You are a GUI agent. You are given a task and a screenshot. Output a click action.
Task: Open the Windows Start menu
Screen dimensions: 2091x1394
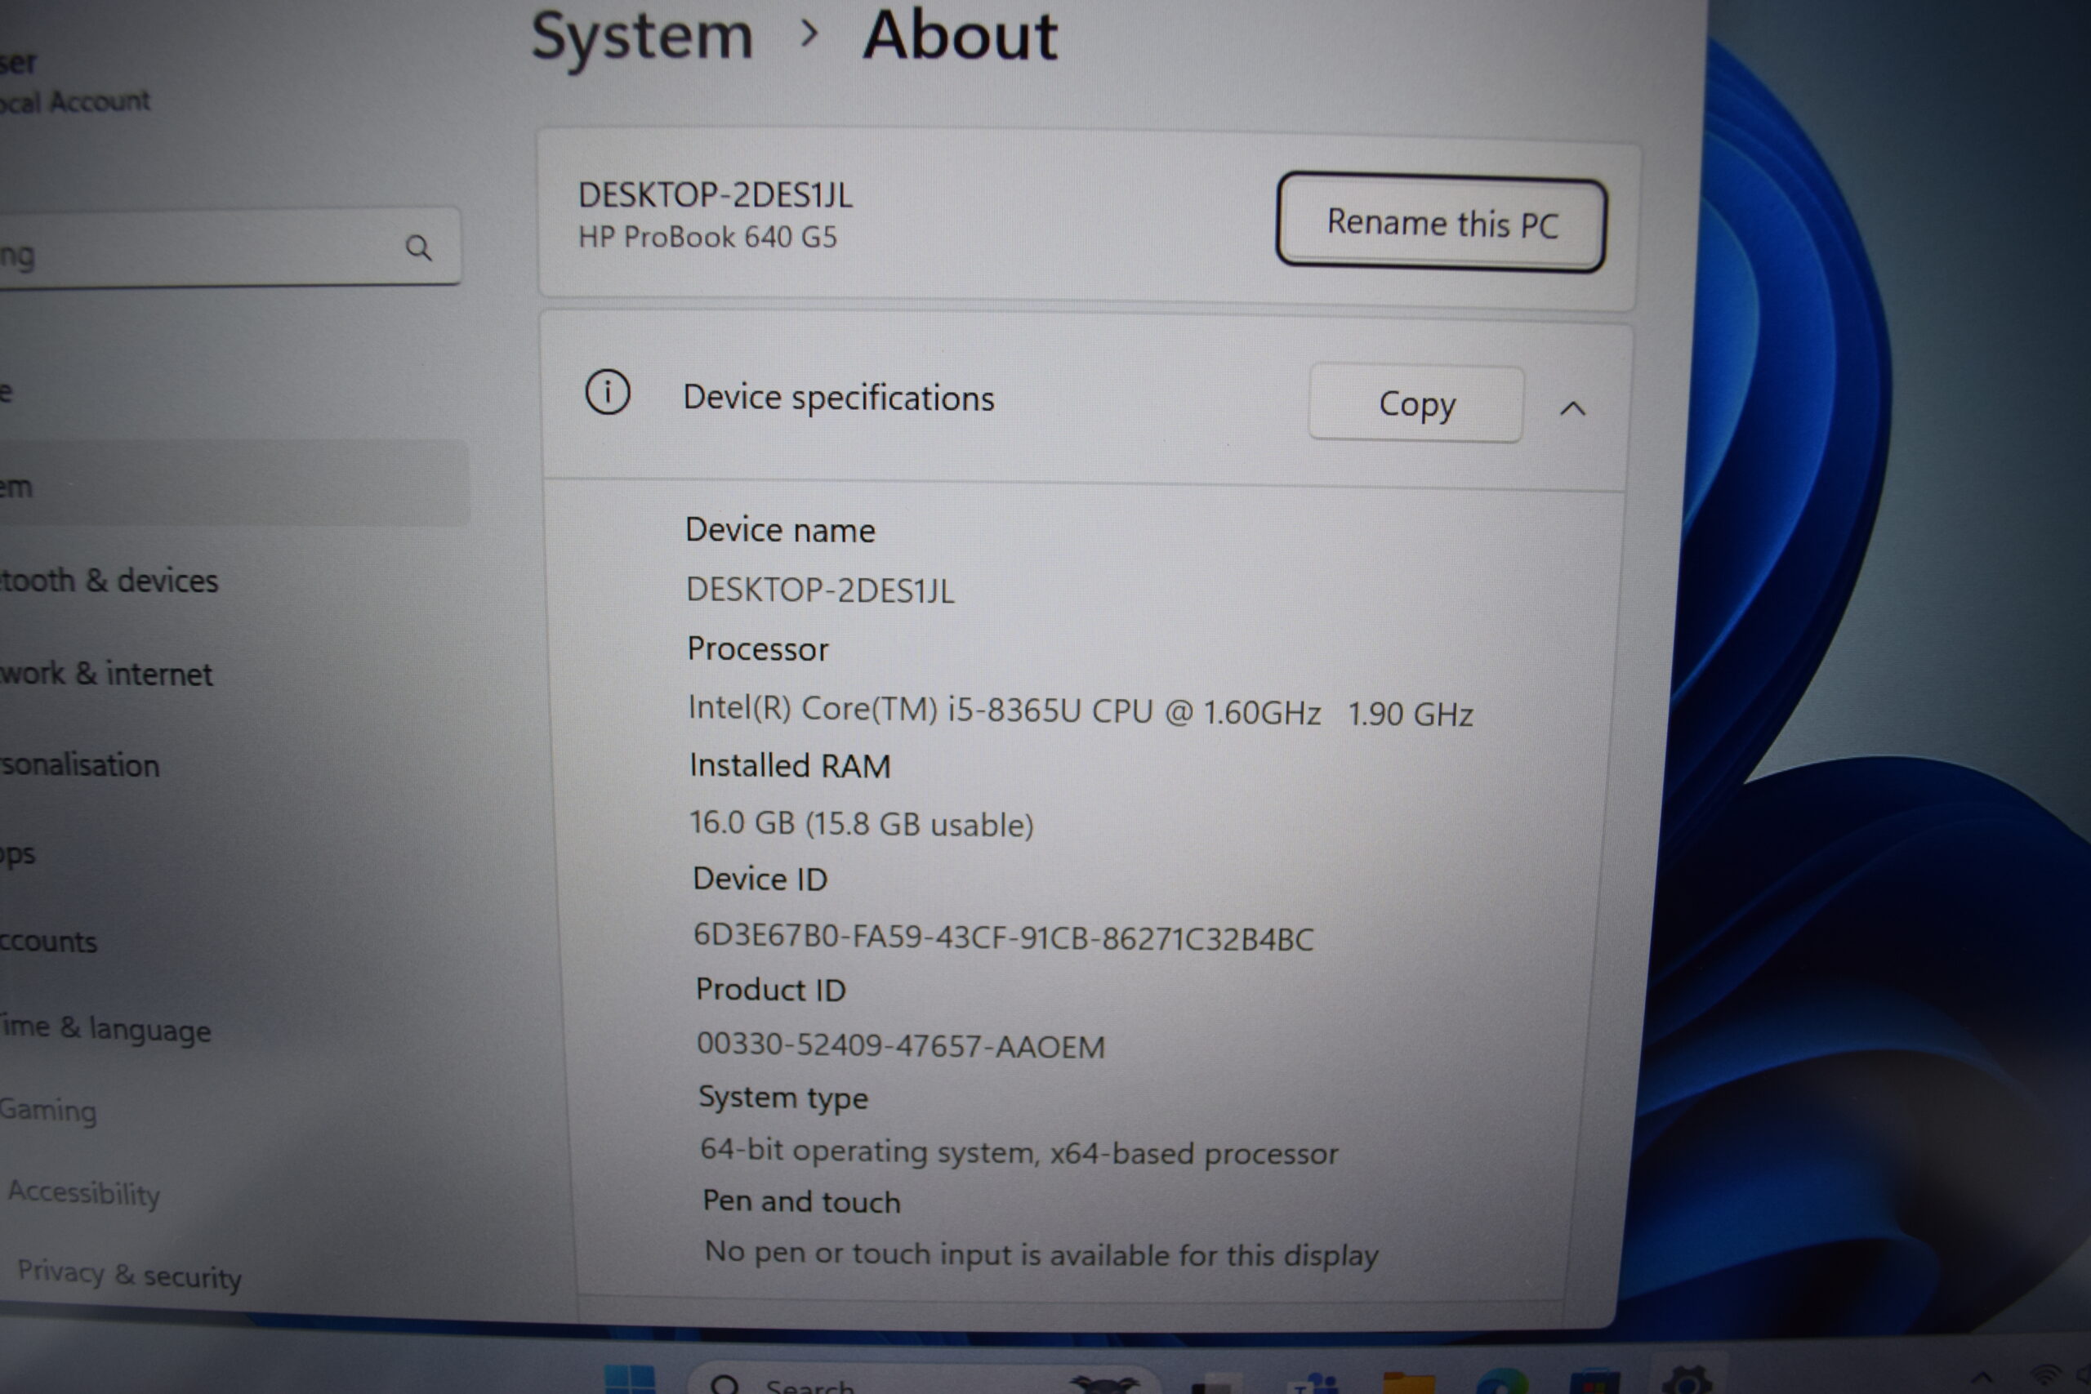[630, 1378]
